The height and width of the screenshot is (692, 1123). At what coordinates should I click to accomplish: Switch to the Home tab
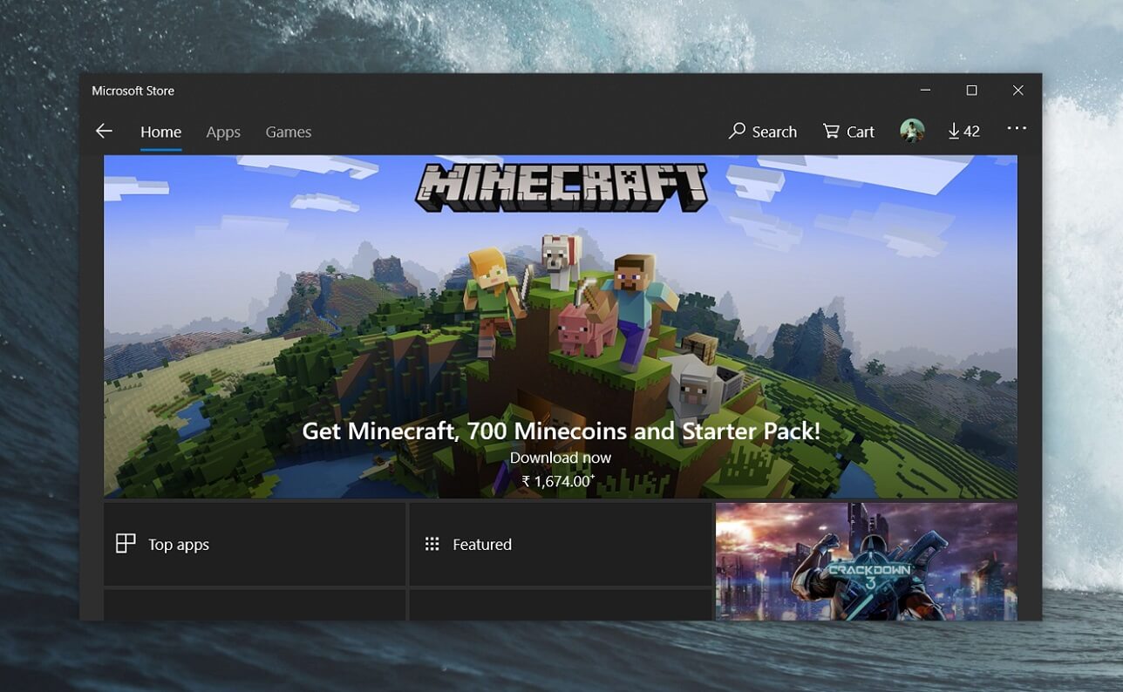tap(161, 132)
